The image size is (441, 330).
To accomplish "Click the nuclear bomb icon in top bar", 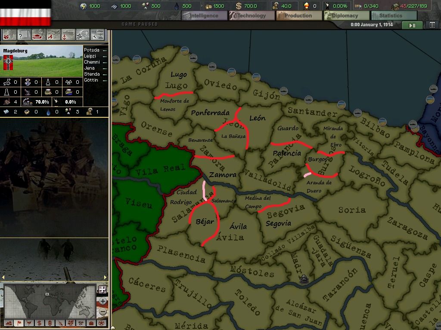I will pyautogui.click(x=307, y=6).
